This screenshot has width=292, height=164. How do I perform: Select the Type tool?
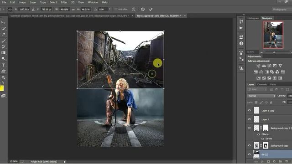click(3, 65)
